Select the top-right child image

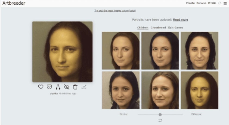pyautogui.click(x=200, y=50)
